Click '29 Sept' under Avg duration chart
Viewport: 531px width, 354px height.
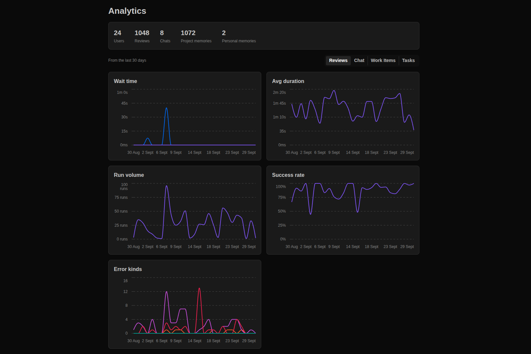tap(407, 153)
